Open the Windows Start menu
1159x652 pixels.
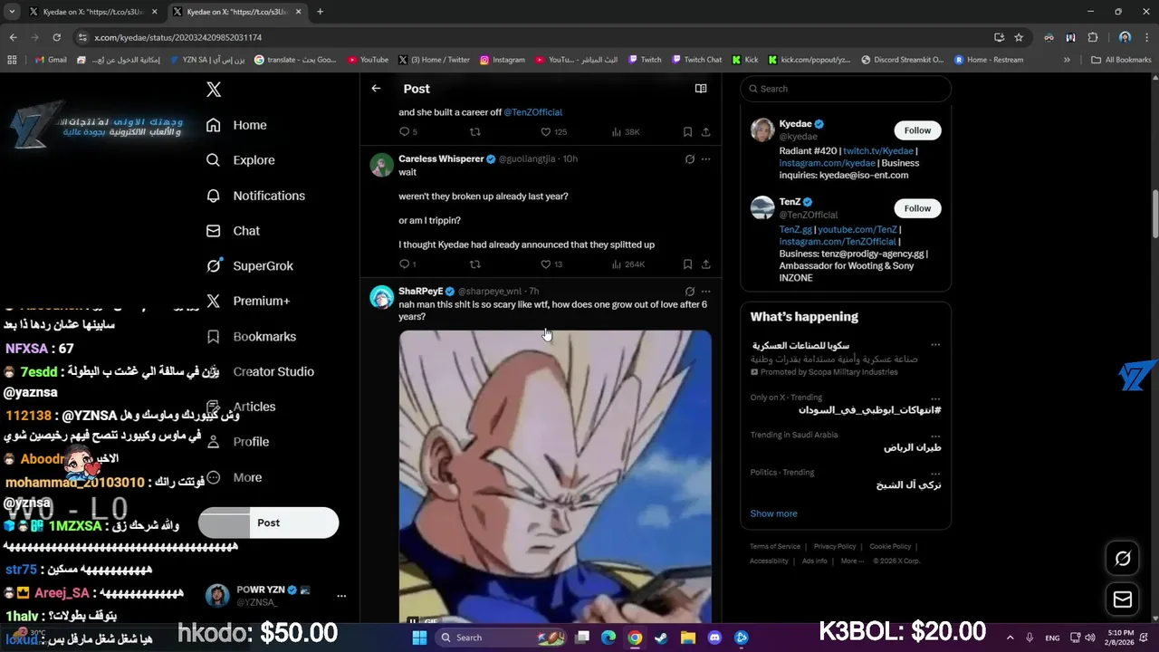point(419,638)
